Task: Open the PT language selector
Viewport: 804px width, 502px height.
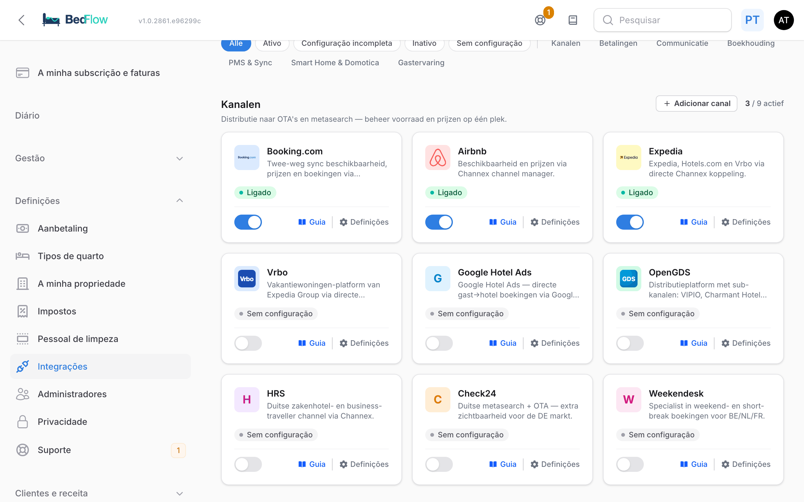Action: [752, 20]
